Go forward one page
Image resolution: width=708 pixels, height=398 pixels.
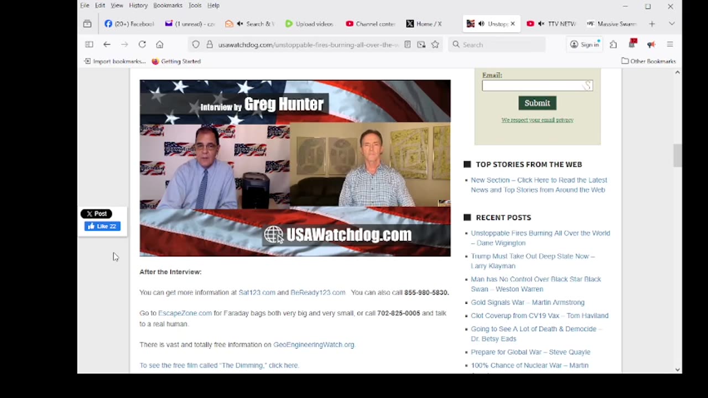point(124,44)
